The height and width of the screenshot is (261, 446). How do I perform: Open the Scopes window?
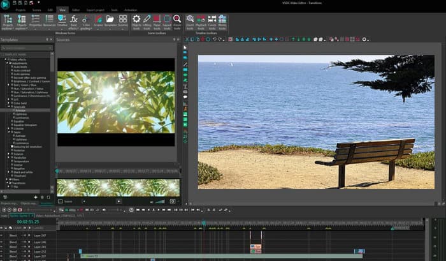(x=99, y=21)
